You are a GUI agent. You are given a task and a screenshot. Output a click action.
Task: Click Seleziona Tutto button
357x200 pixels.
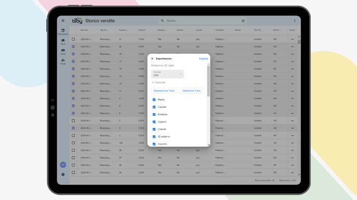pyautogui.click(x=191, y=91)
